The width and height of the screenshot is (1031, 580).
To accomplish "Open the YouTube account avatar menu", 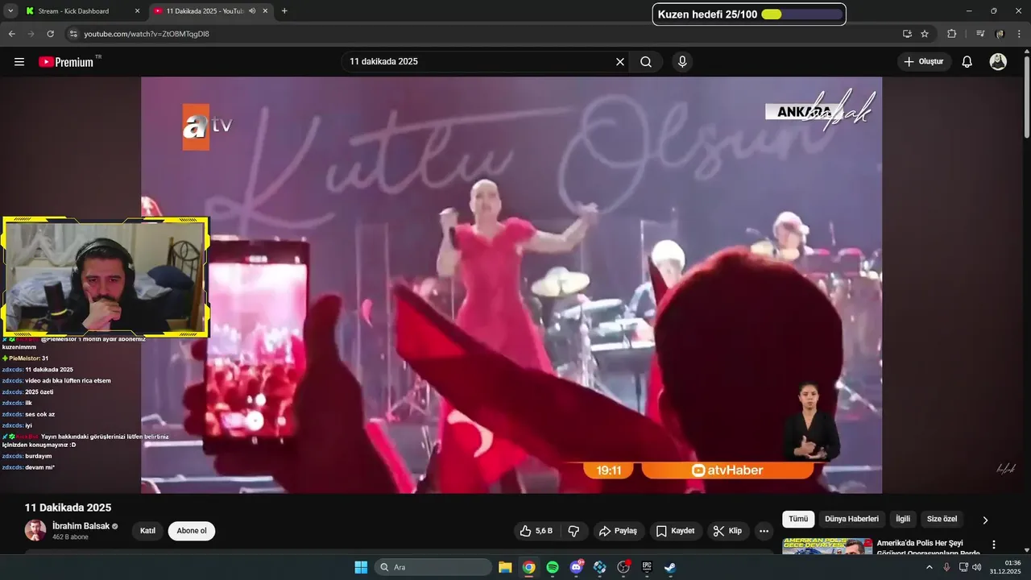I will [998, 62].
